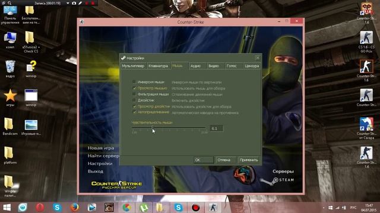This screenshot has width=380, height=213.
Task: Click the Отмена button
Action: [226, 160]
